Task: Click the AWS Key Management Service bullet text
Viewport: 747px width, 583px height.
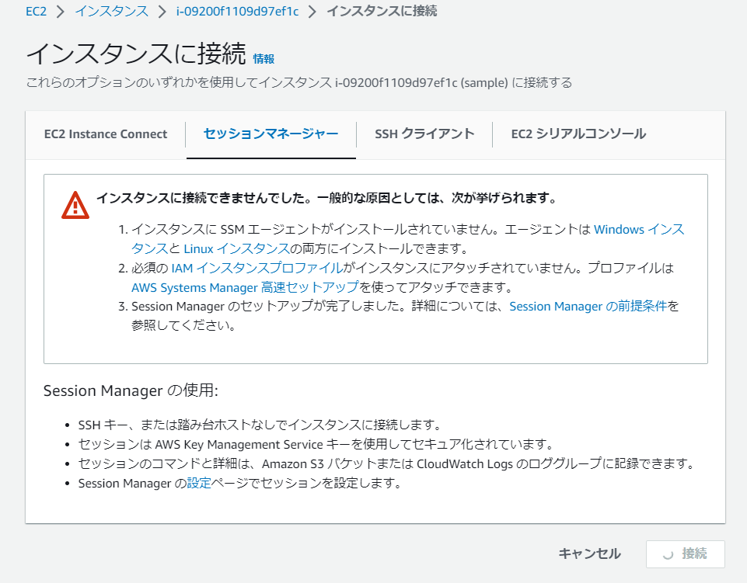Action: 316,445
